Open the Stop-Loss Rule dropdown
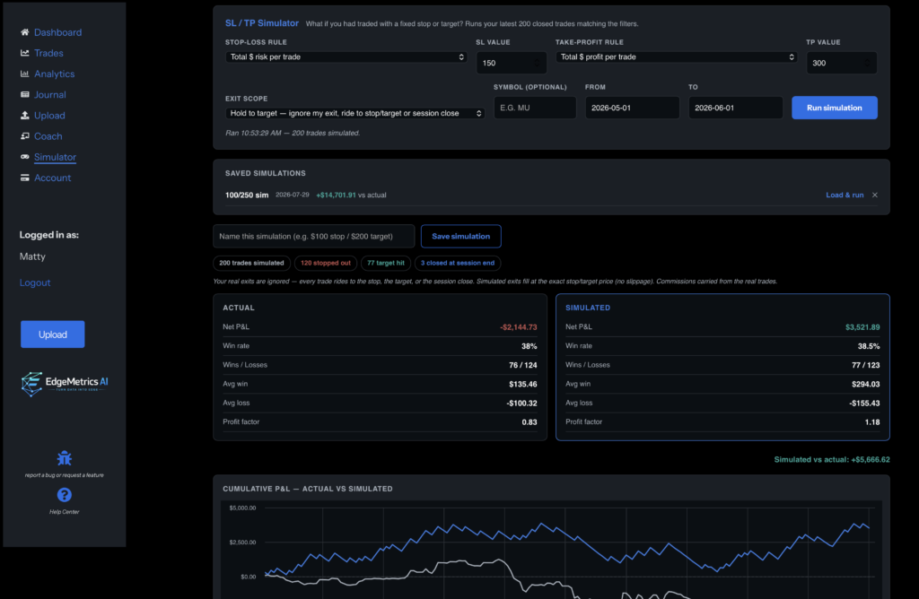The width and height of the screenshot is (919, 599). pyautogui.click(x=346, y=56)
